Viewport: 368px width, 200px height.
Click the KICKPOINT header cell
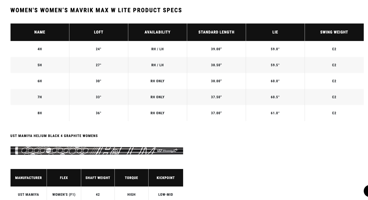[166, 178]
